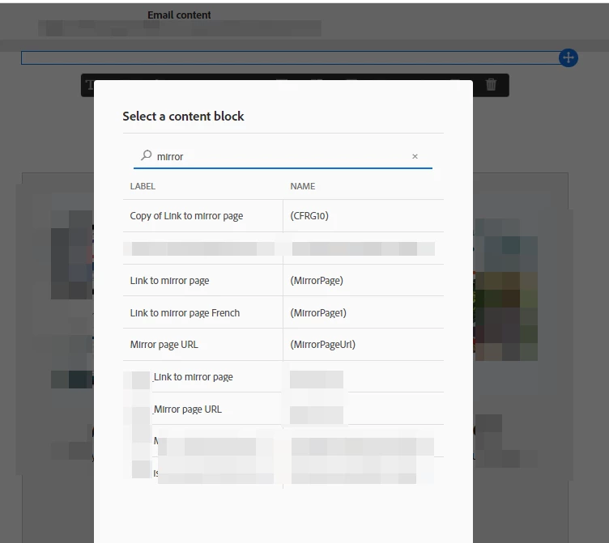Clear the mirror search text

pyautogui.click(x=415, y=156)
